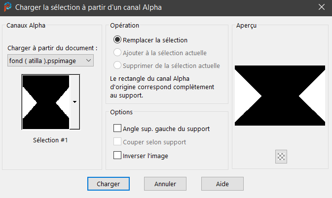Close the Alpha channel dialog window
332x198 pixels.
[x=321, y=7]
